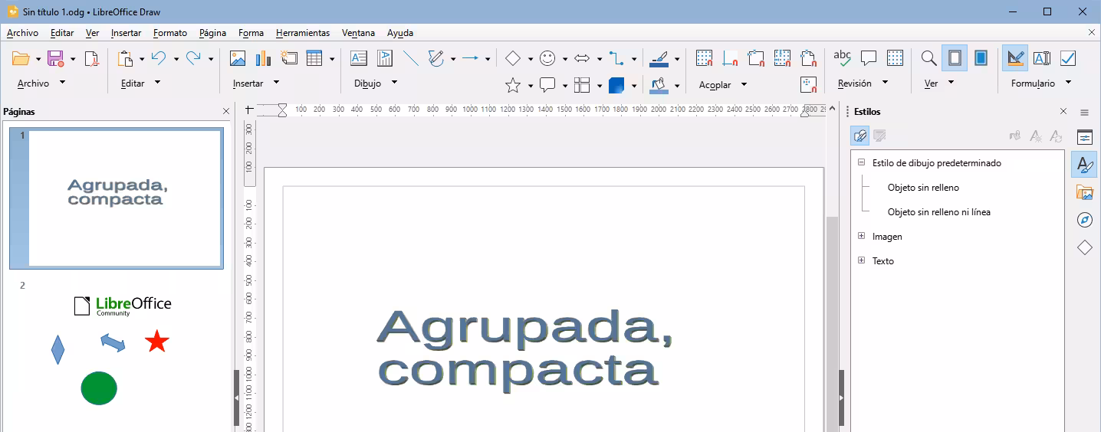Viewport: 1101px width, 432px height.
Task: Expand the Imagen style category
Action: 861,236
